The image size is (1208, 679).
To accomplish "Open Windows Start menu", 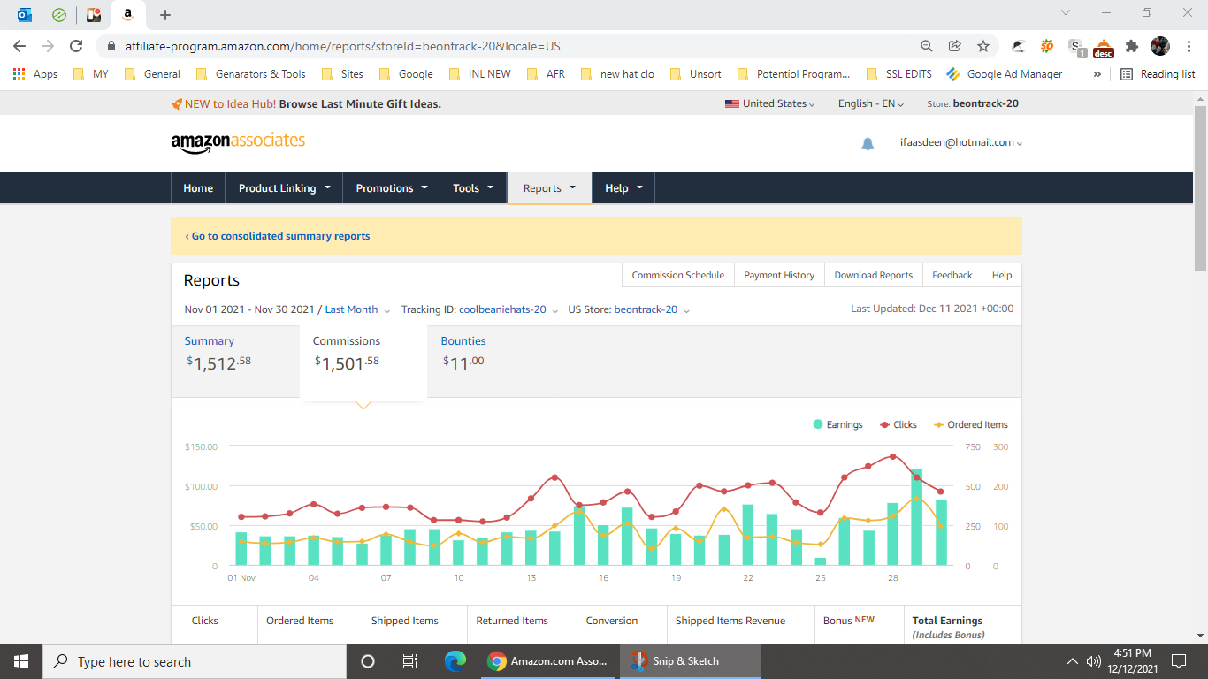I will coord(21,661).
